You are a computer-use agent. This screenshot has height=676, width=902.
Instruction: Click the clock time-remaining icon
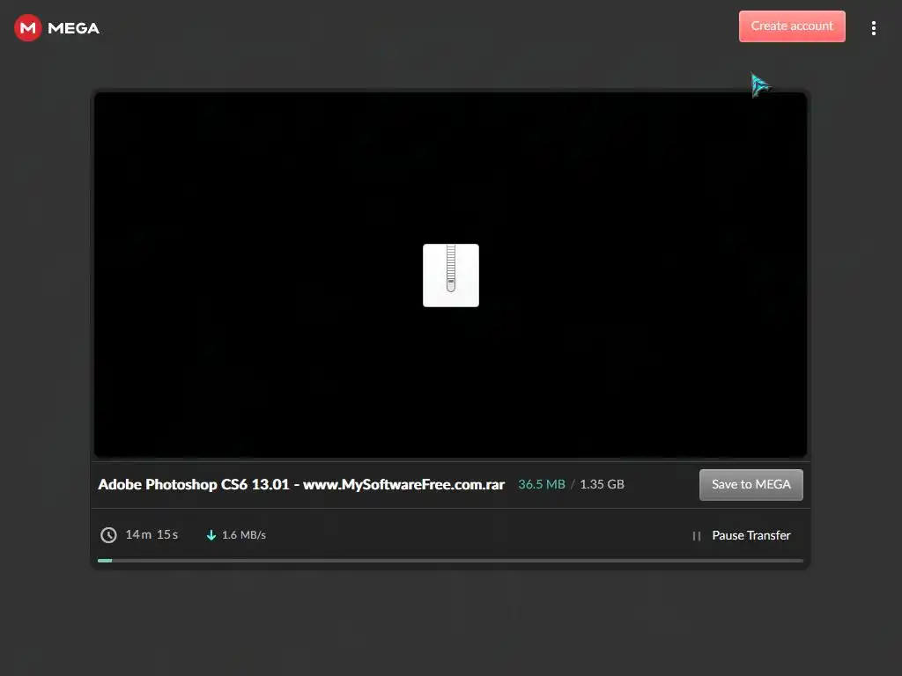point(108,535)
